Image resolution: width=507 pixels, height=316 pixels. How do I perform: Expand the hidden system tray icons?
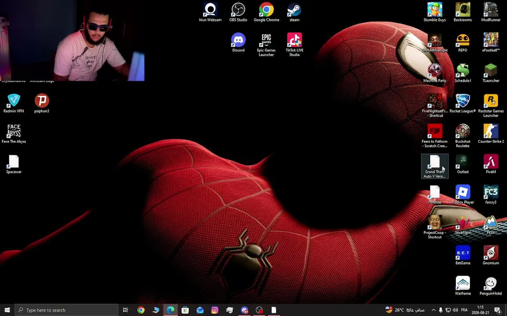coord(433,310)
